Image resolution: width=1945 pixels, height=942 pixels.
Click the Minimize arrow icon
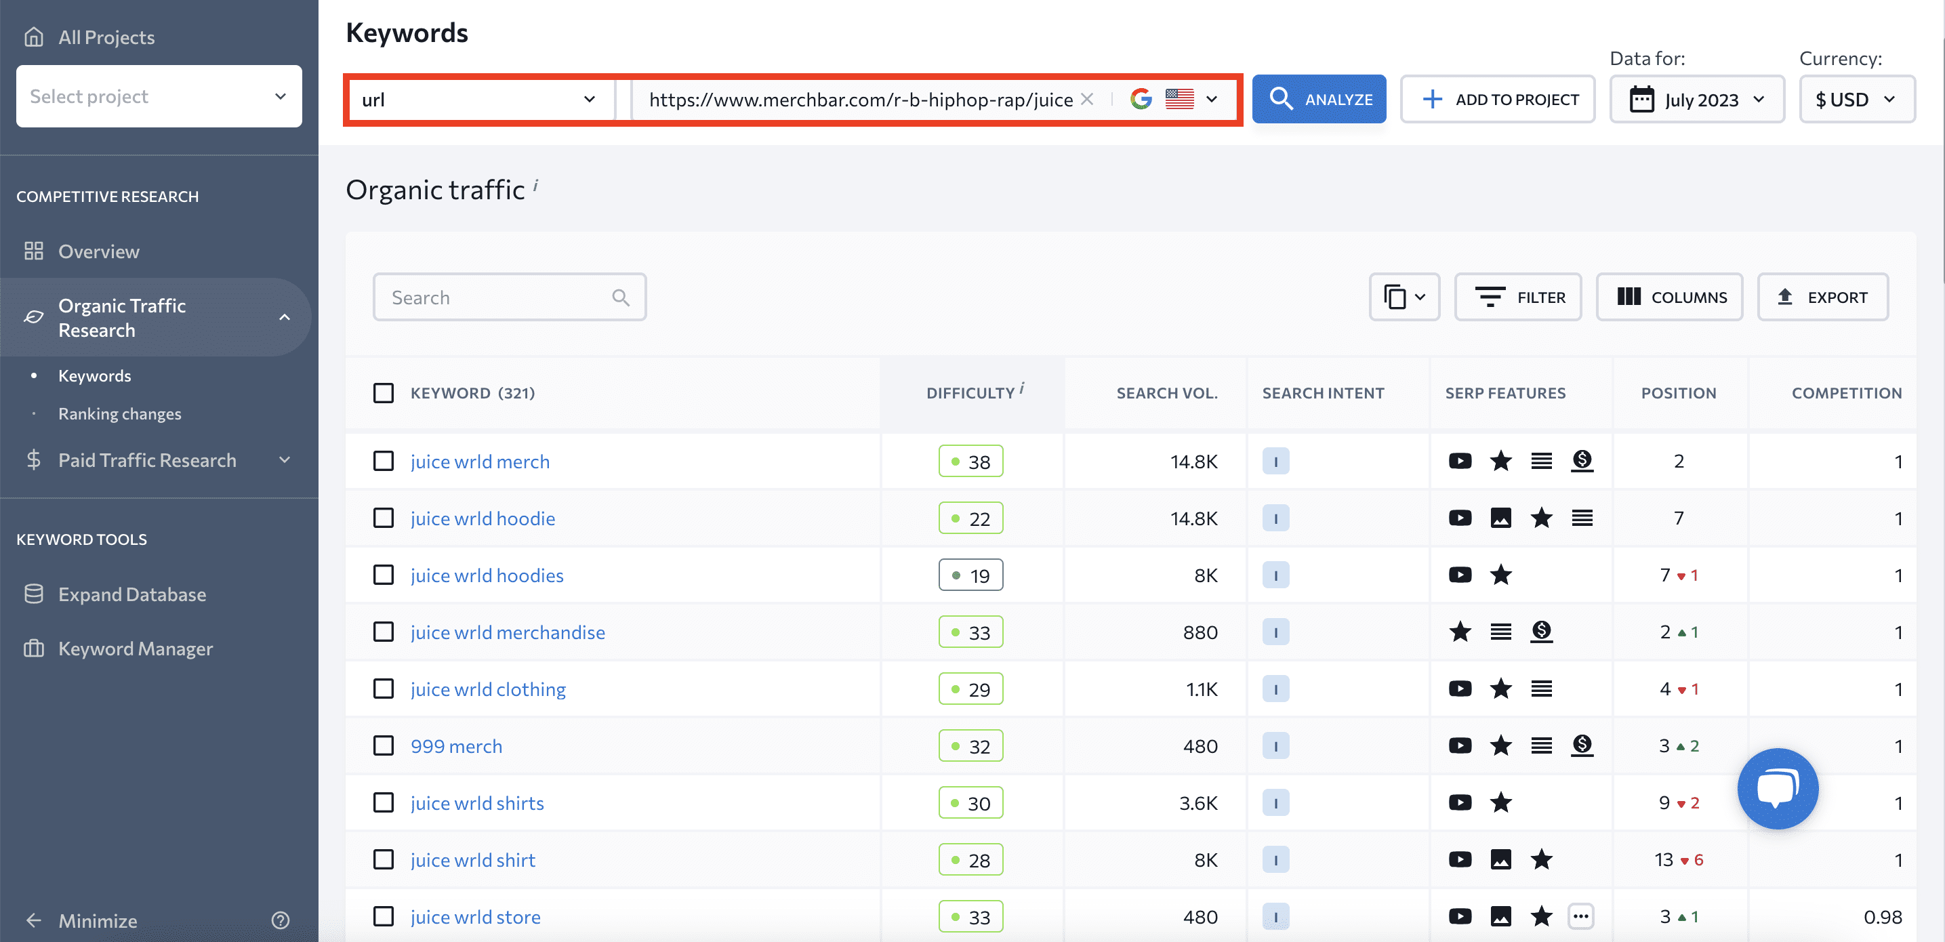point(34,920)
